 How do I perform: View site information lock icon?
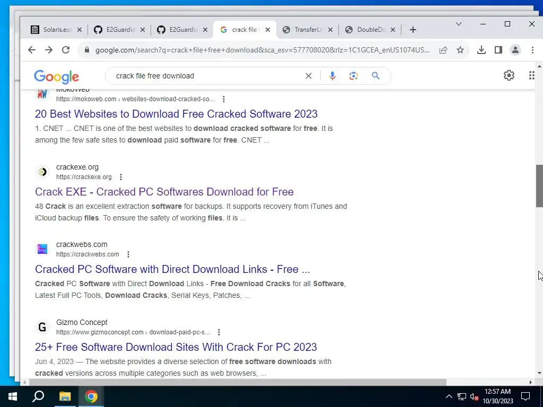87,50
